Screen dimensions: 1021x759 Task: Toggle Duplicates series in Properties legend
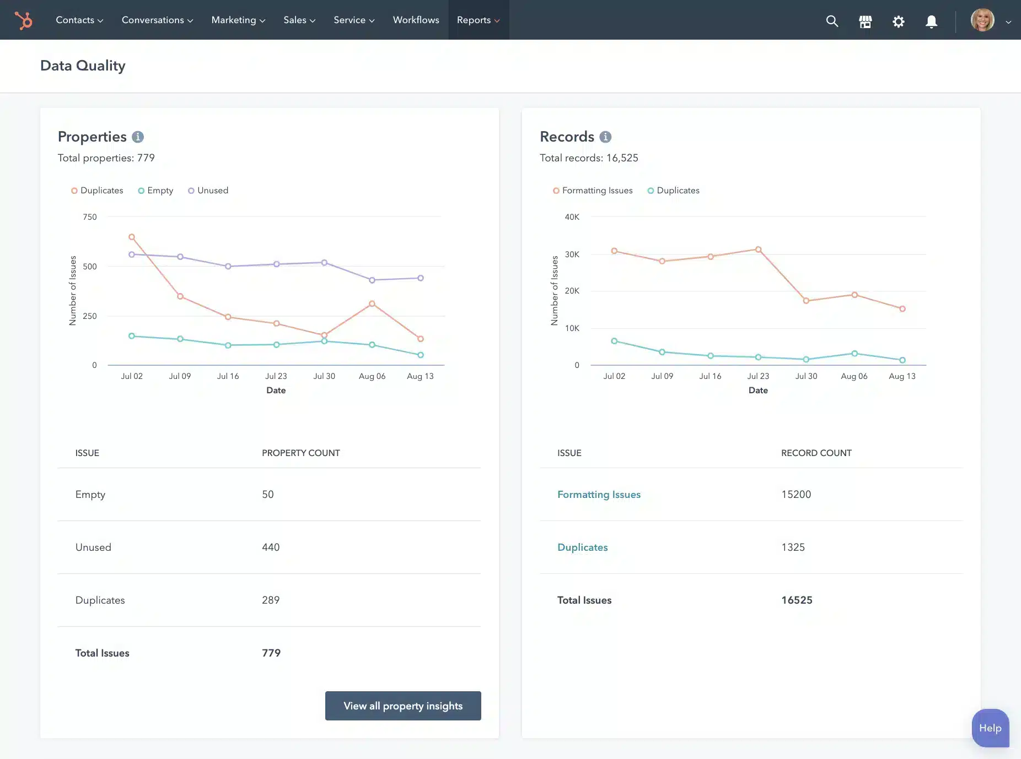coord(97,191)
